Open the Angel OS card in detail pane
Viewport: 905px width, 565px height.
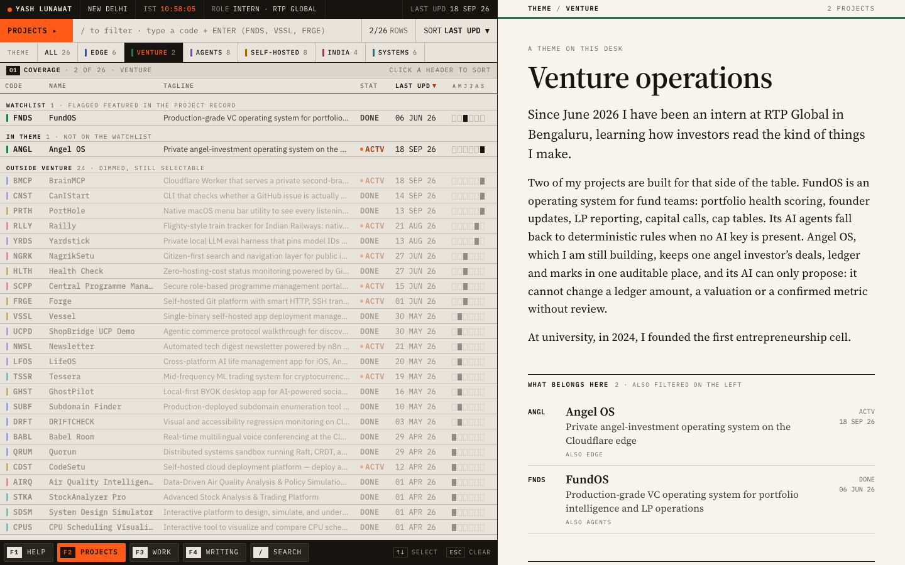click(701, 432)
